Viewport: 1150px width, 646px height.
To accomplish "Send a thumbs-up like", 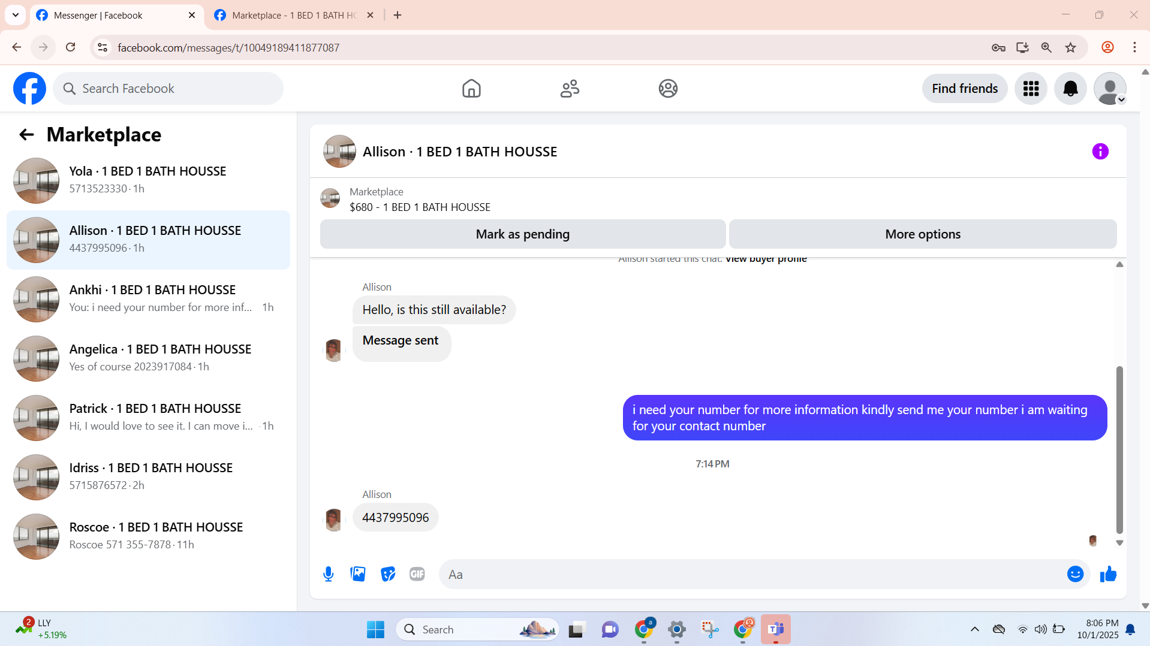I will point(1108,574).
